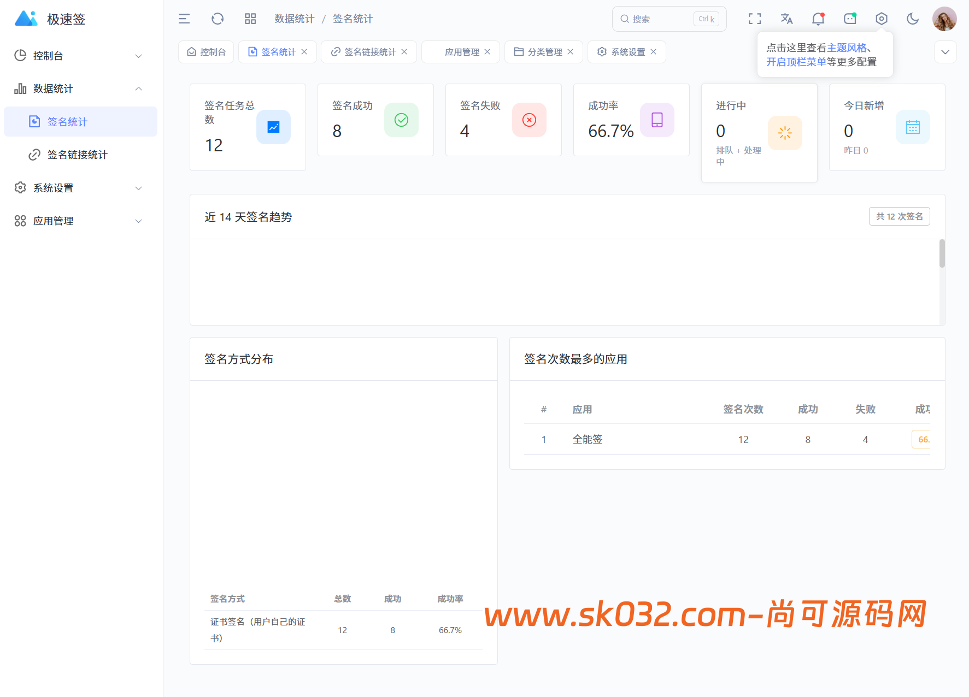Click the trend chart vertical scrollbar

pos(942,253)
